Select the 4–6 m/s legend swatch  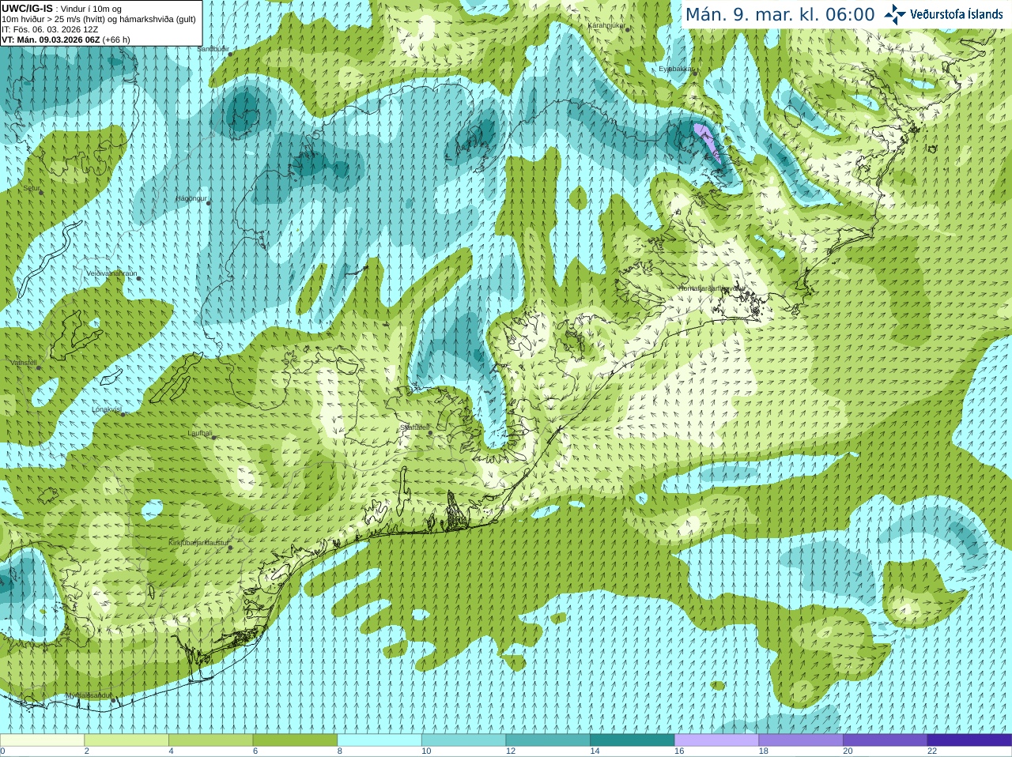click(x=210, y=740)
